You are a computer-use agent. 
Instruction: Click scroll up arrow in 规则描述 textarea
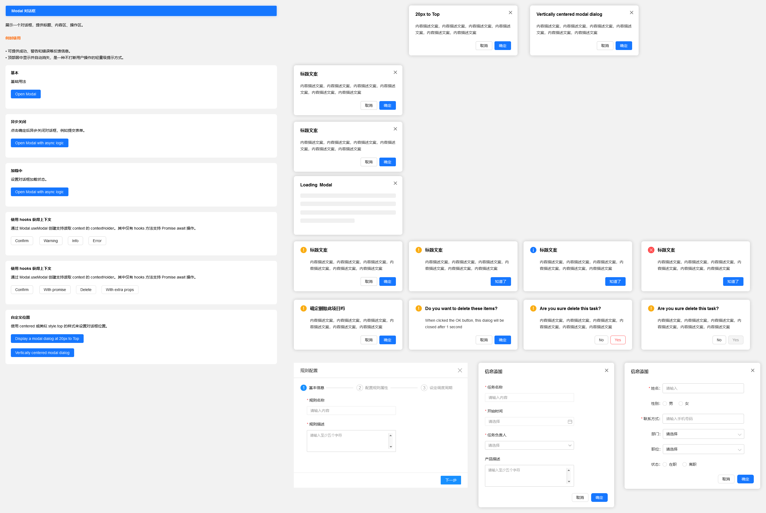(x=390, y=436)
